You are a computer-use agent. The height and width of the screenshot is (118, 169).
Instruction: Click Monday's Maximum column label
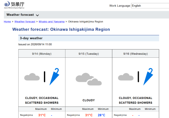41,109
